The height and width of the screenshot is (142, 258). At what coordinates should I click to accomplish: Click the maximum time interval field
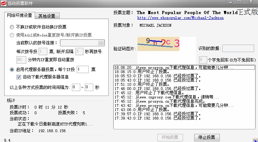click(x=89, y=87)
